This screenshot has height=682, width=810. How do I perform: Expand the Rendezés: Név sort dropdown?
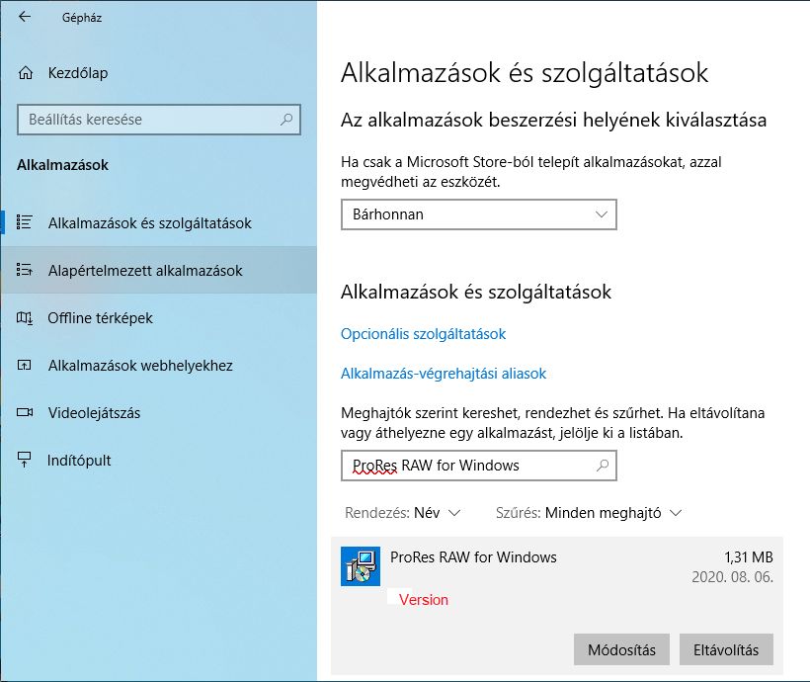pos(403,513)
